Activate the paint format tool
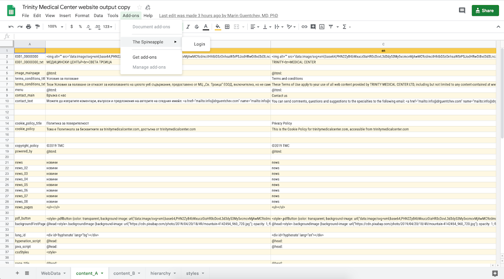504x279 pixels. (37, 27)
